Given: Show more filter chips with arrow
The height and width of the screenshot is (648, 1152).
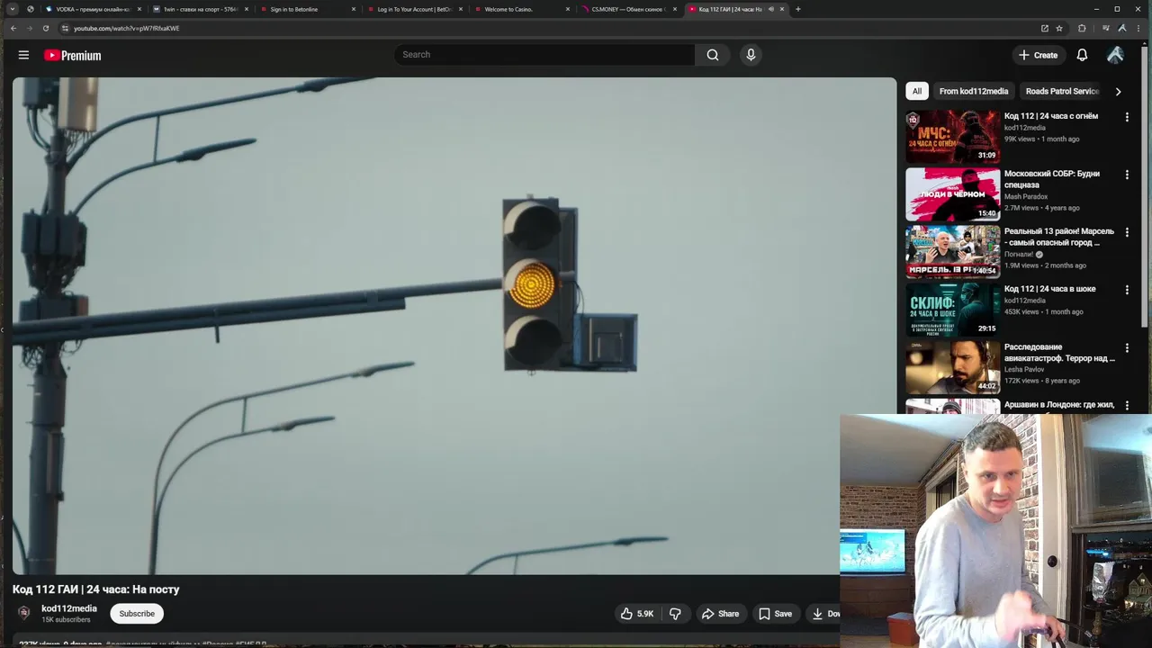Looking at the screenshot, I should pyautogui.click(x=1118, y=91).
